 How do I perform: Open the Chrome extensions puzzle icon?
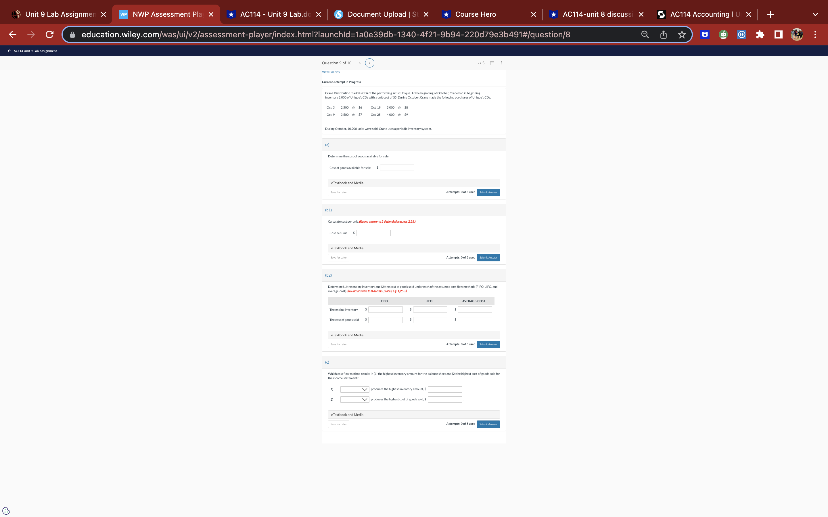[x=760, y=34]
